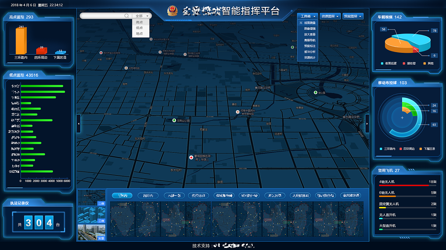Click the 移动布控球 103 panel title
The width and height of the screenshot is (446, 250).
click(392, 83)
